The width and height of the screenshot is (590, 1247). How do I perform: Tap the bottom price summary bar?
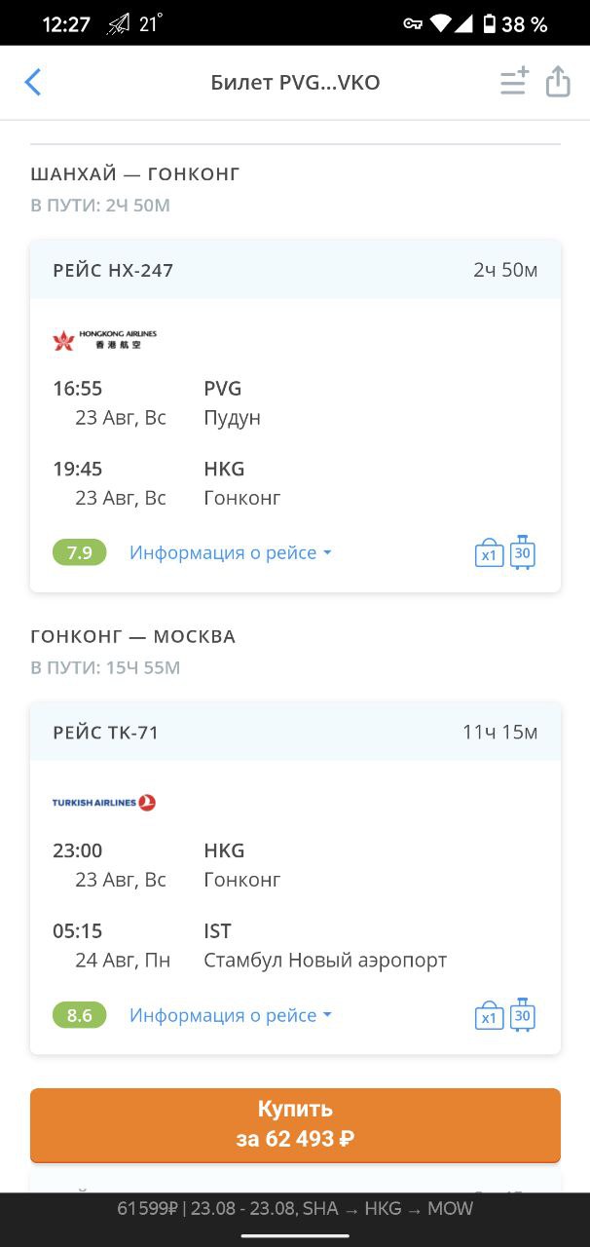coord(295,1209)
